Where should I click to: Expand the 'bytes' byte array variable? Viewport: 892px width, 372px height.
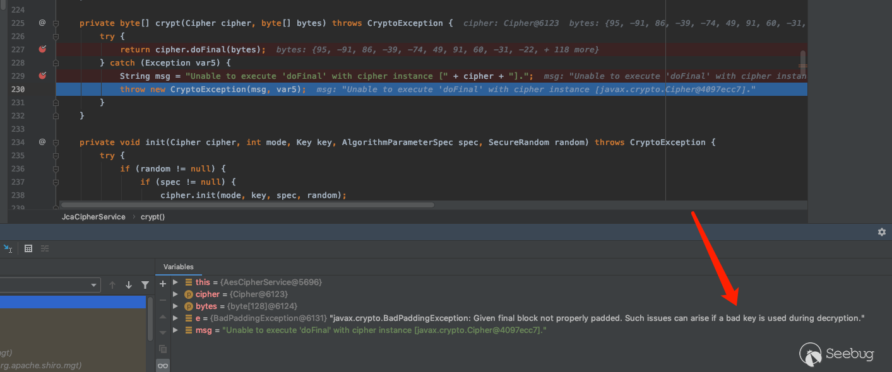(176, 306)
